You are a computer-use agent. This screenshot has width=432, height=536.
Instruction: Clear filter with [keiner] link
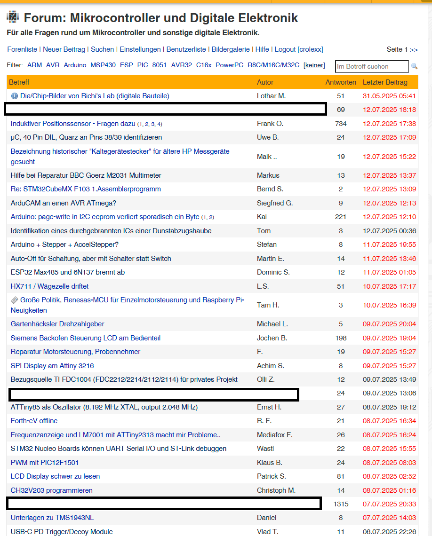point(314,65)
